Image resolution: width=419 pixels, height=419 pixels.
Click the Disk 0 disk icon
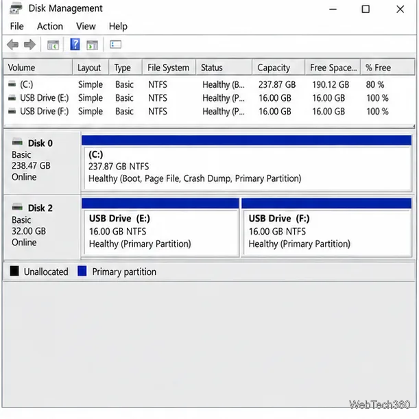[17, 142]
